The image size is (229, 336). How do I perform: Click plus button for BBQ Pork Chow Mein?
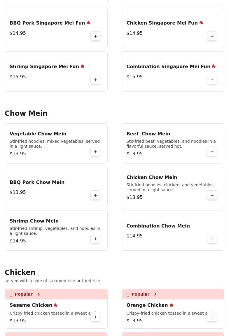95,195
